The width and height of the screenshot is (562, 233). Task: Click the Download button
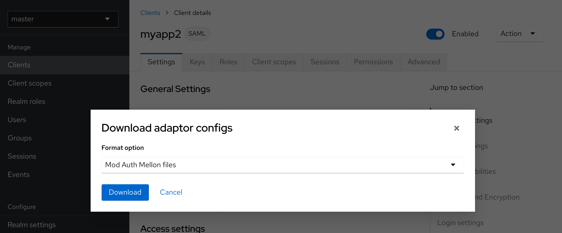point(125,192)
